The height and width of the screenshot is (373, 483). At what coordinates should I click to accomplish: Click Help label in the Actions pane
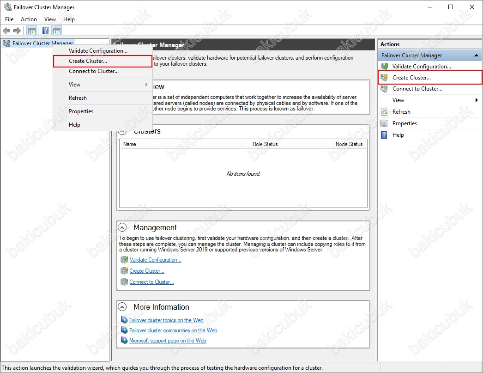click(398, 135)
